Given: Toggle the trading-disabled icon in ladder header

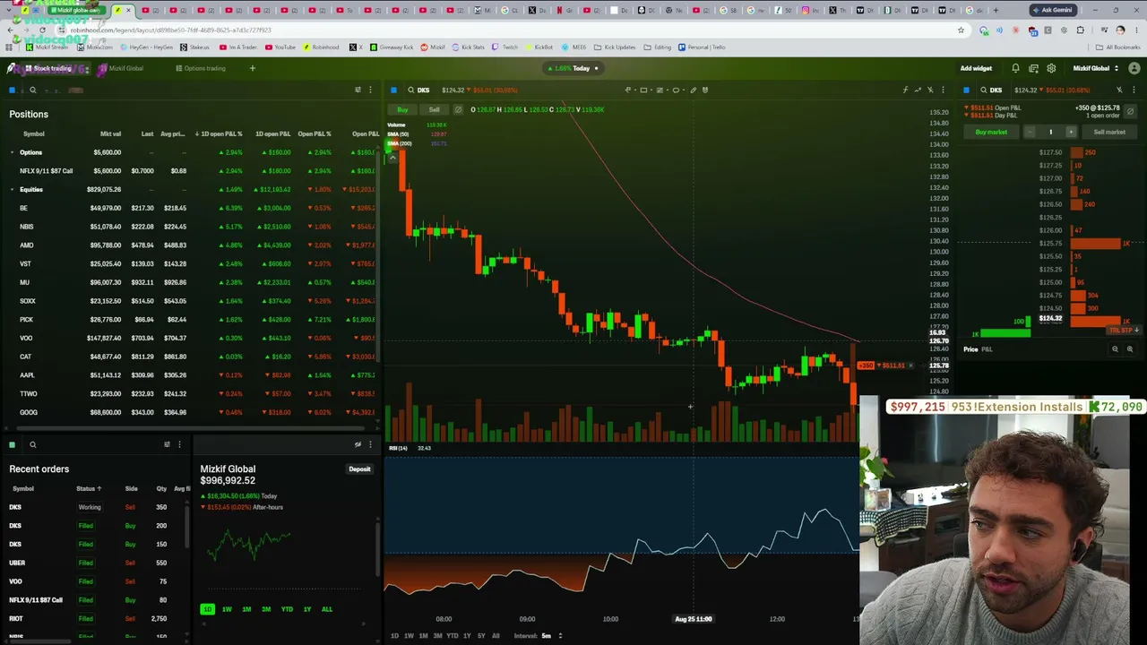Looking at the screenshot, I should point(1119,90).
